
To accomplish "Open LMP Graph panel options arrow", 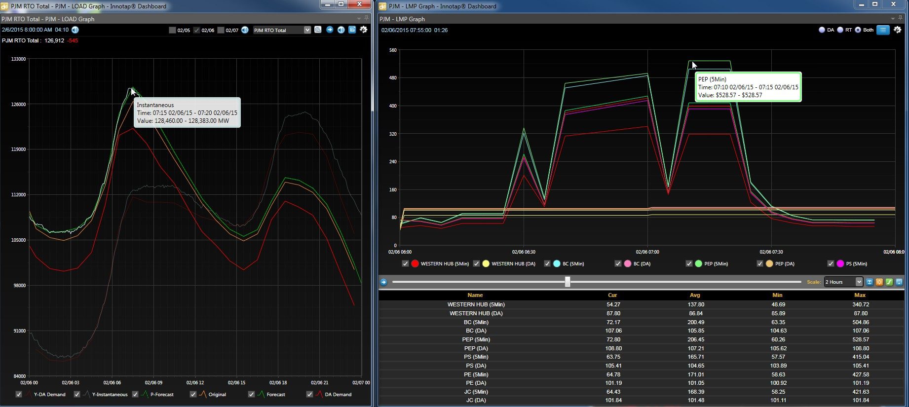I will point(893,18).
